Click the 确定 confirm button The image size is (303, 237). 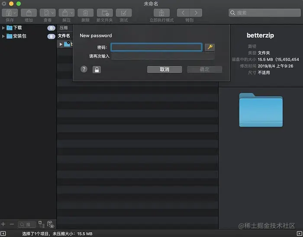click(204, 69)
